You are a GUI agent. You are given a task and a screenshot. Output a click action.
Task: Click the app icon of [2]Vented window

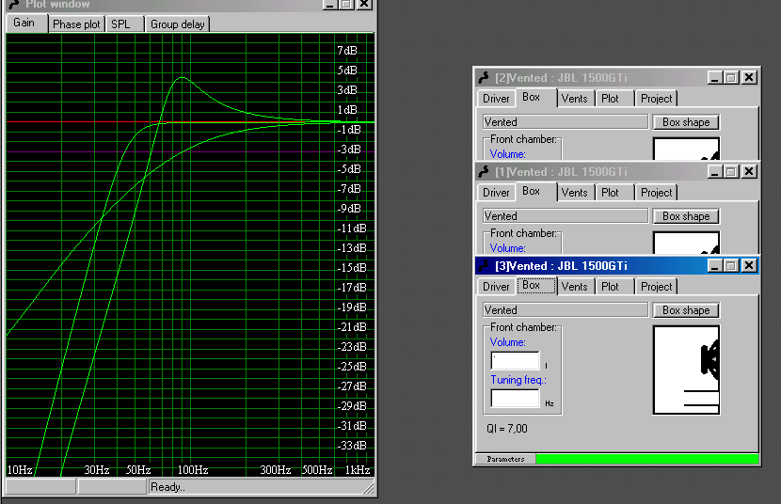(484, 78)
